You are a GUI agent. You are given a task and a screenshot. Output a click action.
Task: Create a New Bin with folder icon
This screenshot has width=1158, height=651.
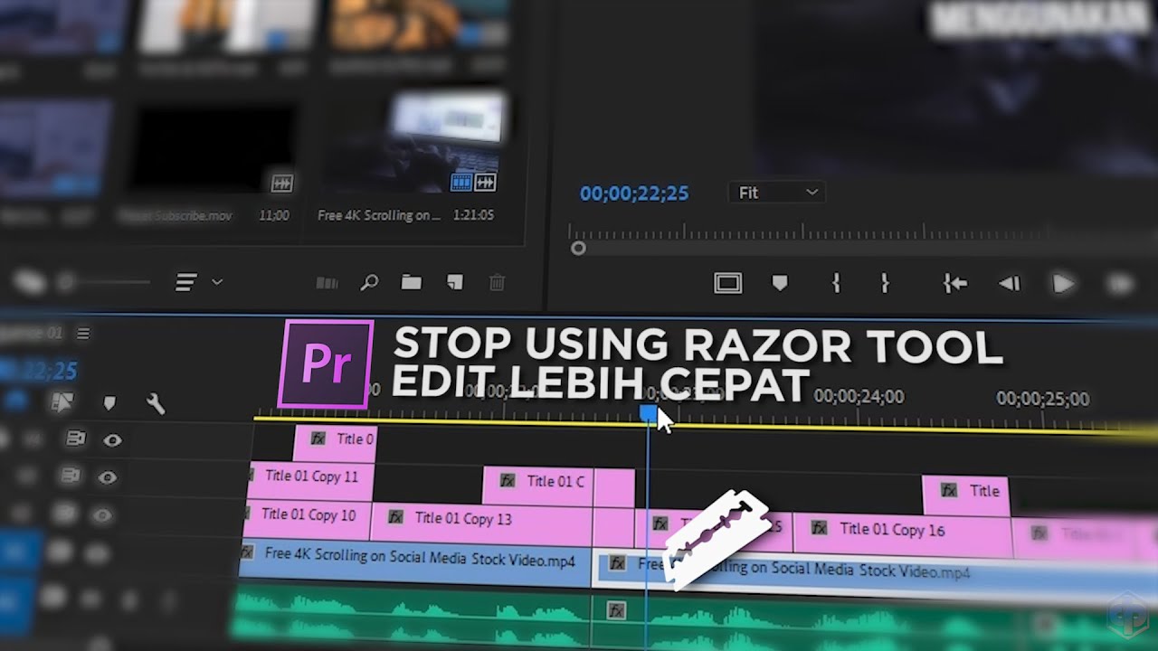[x=412, y=283]
